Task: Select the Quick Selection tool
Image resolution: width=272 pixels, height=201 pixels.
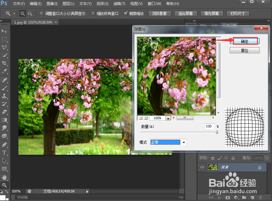Action: (4, 55)
